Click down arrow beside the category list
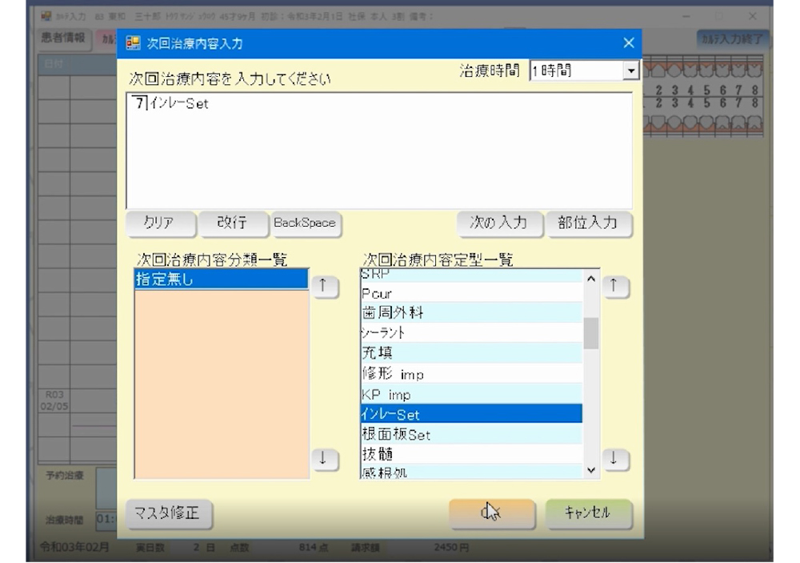This screenshot has height=563, width=800. [x=321, y=460]
